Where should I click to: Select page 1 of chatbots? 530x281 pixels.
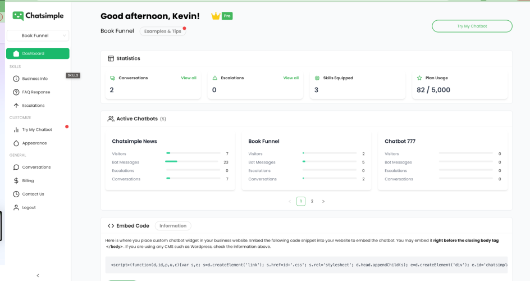(301, 201)
